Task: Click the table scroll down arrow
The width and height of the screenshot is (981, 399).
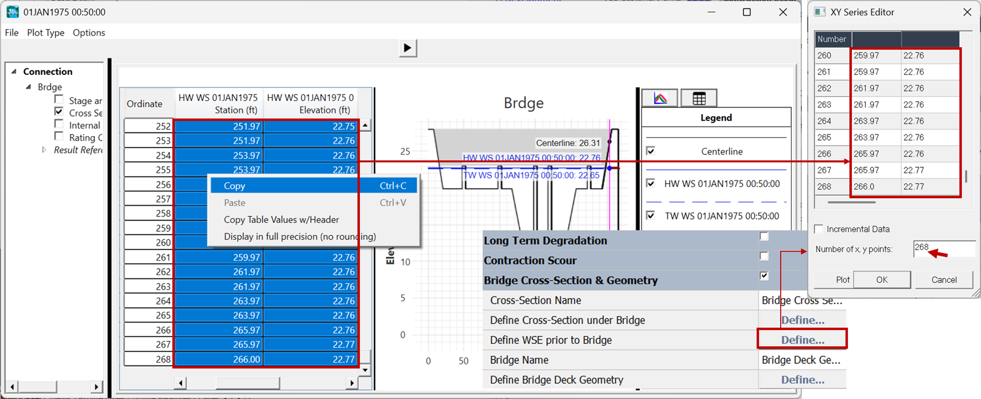Action: pyautogui.click(x=365, y=370)
